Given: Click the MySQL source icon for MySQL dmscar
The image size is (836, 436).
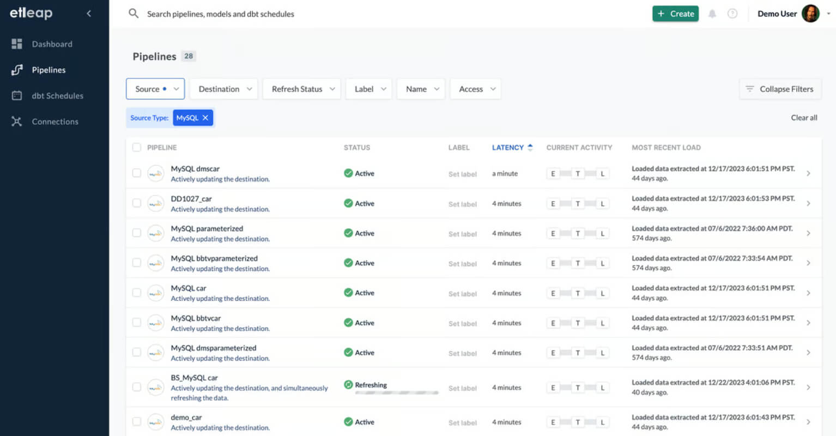Looking at the screenshot, I should [156, 173].
